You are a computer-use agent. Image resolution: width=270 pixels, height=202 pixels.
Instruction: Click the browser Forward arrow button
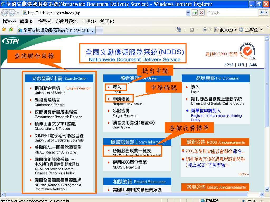(12, 13)
